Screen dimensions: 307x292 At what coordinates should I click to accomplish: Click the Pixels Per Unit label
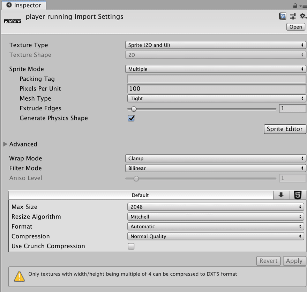coord(40,89)
